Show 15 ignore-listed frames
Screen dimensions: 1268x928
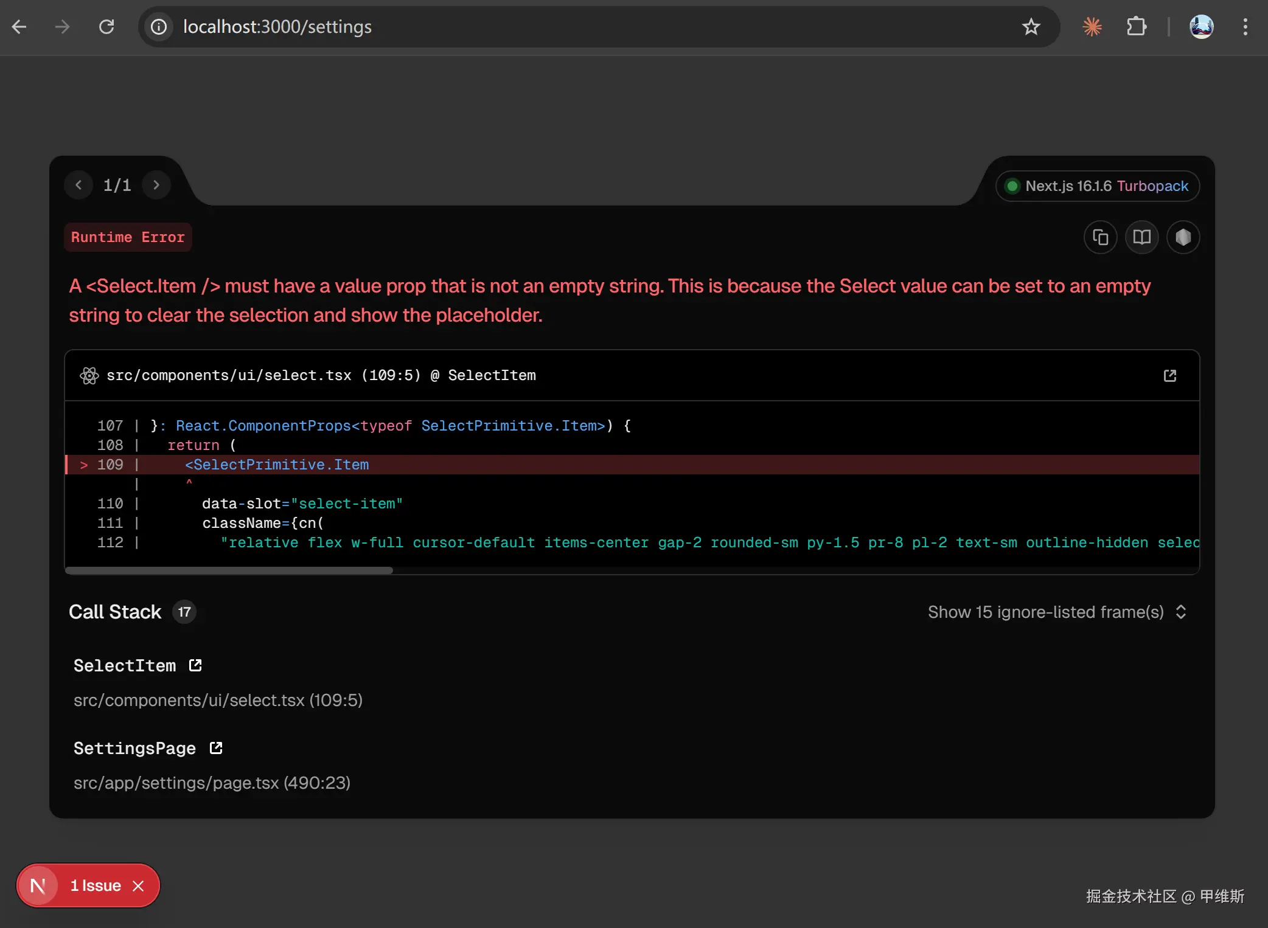(x=1057, y=612)
